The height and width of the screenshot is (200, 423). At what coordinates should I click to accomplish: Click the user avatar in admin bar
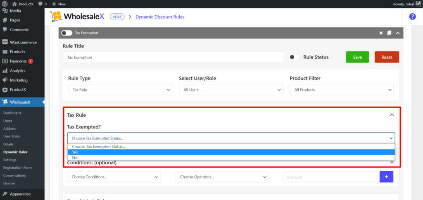click(x=418, y=4)
